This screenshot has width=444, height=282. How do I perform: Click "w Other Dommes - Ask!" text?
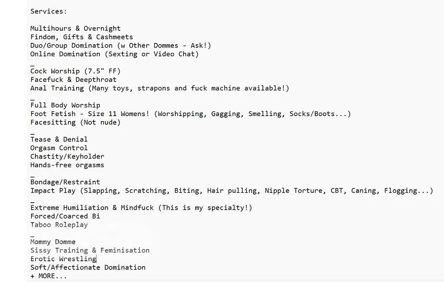pyautogui.click(x=164, y=45)
